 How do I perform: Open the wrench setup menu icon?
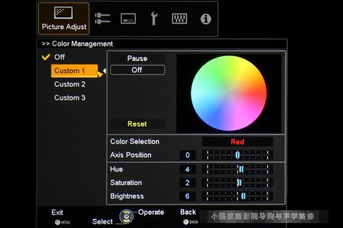[x=154, y=19]
